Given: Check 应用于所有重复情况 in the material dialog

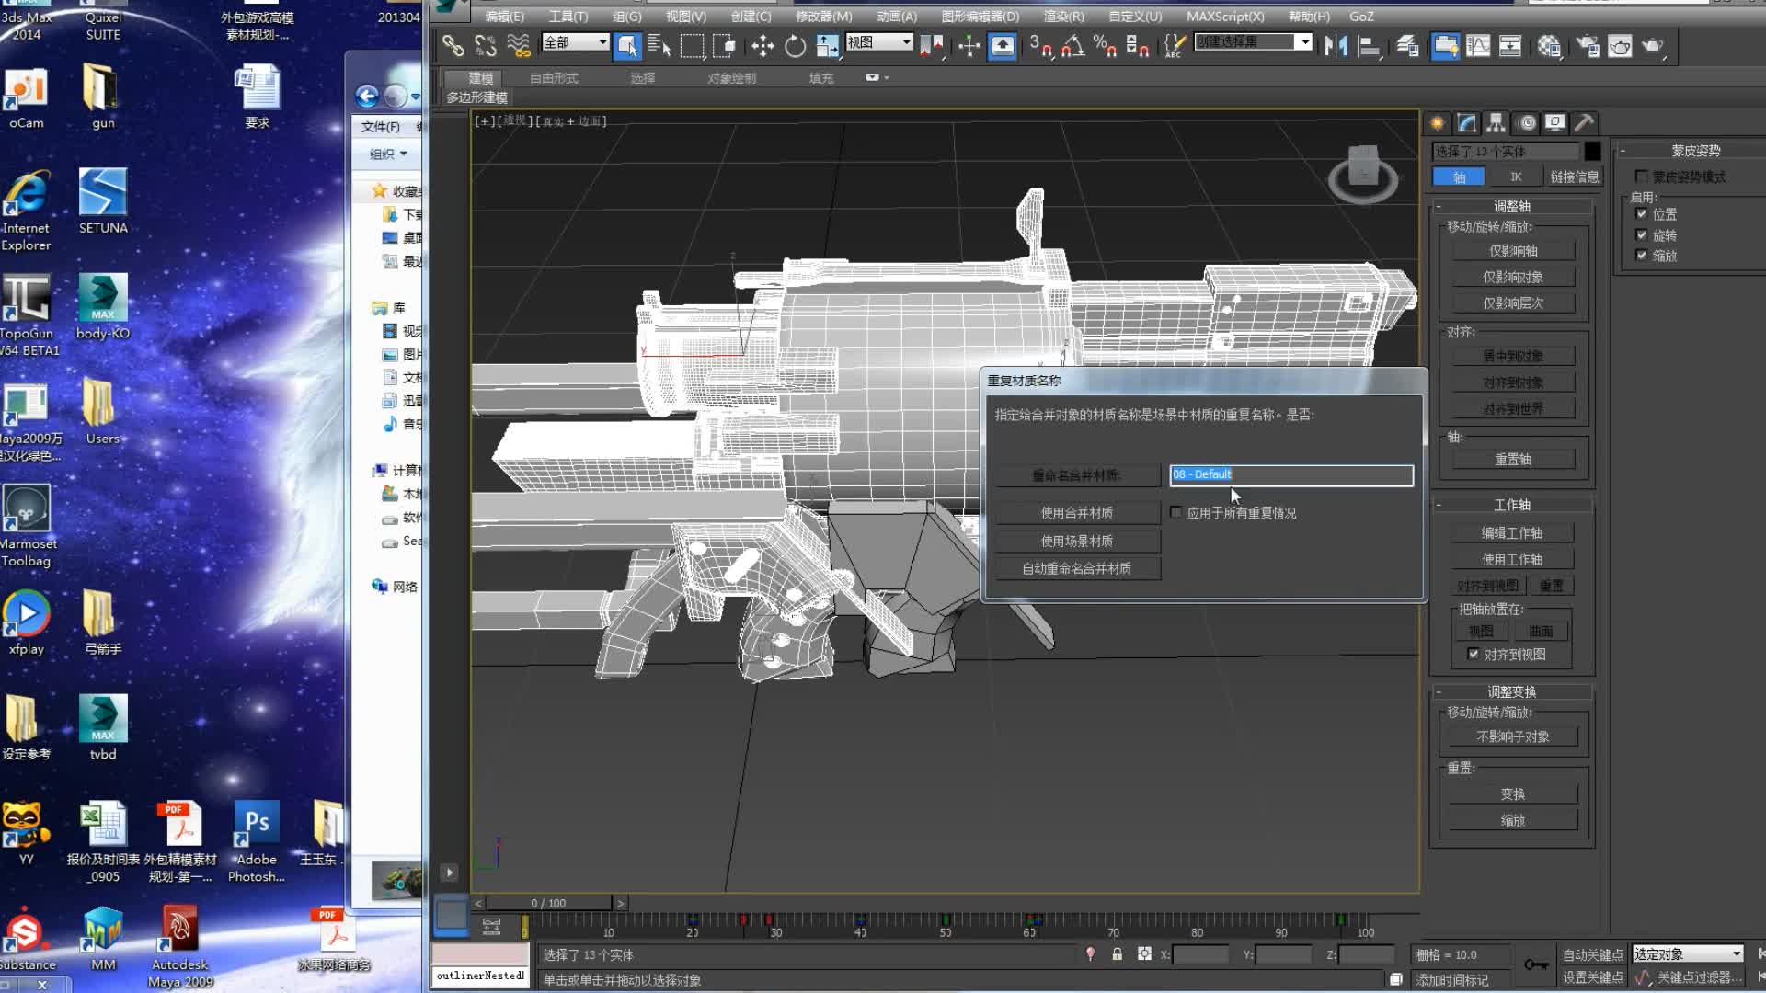Looking at the screenshot, I should (1175, 512).
